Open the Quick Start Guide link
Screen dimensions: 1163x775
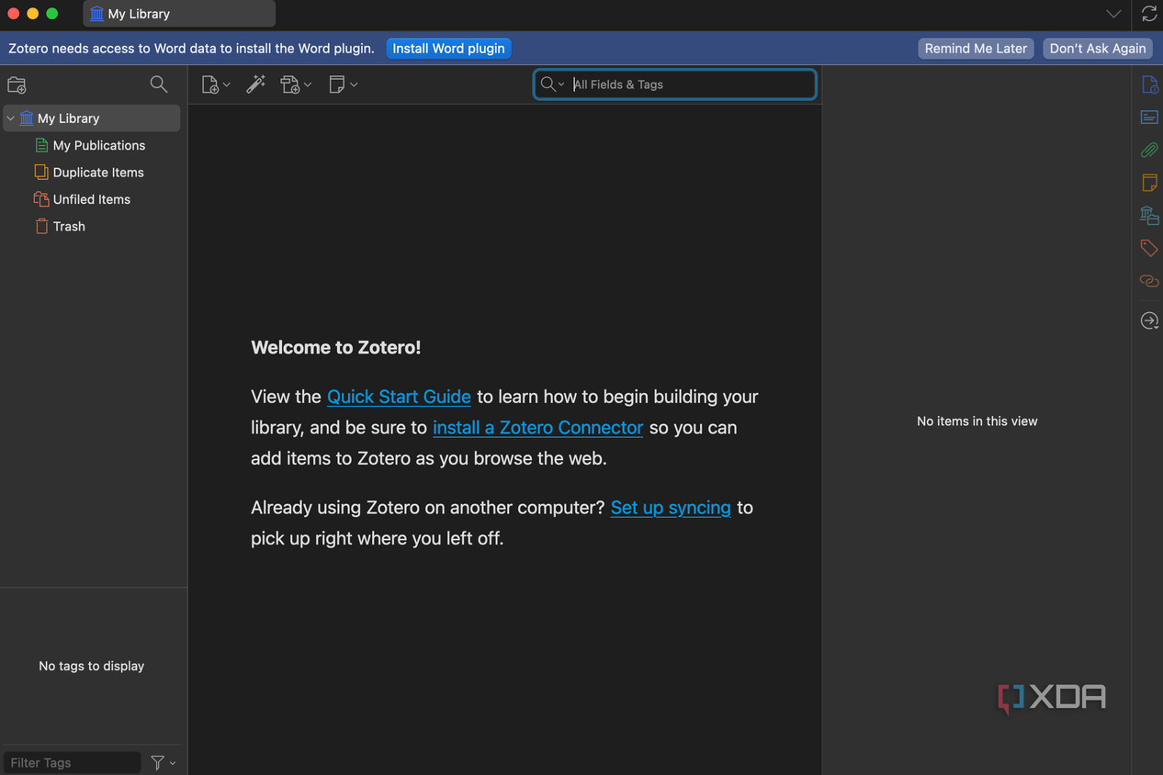[399, 397]
